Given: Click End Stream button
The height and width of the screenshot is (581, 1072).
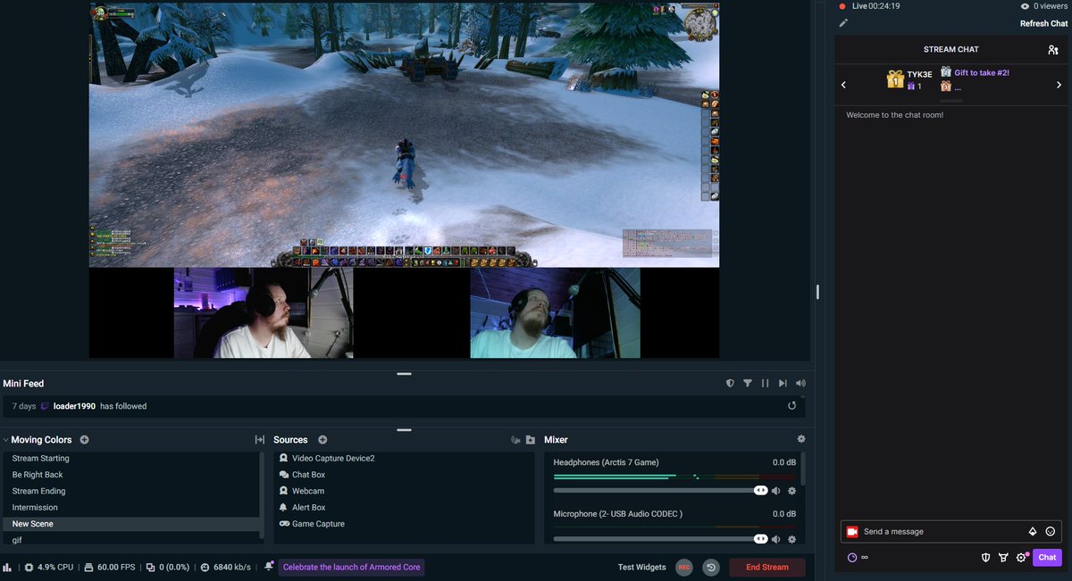Looking at the screenshot, I should [x=767, y=567].
